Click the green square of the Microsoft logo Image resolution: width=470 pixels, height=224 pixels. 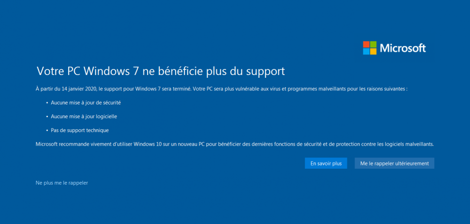[x=373, y=44]
